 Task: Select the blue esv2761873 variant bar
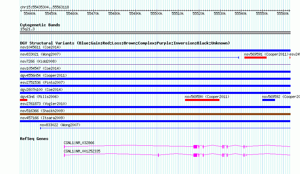[155, 107]
